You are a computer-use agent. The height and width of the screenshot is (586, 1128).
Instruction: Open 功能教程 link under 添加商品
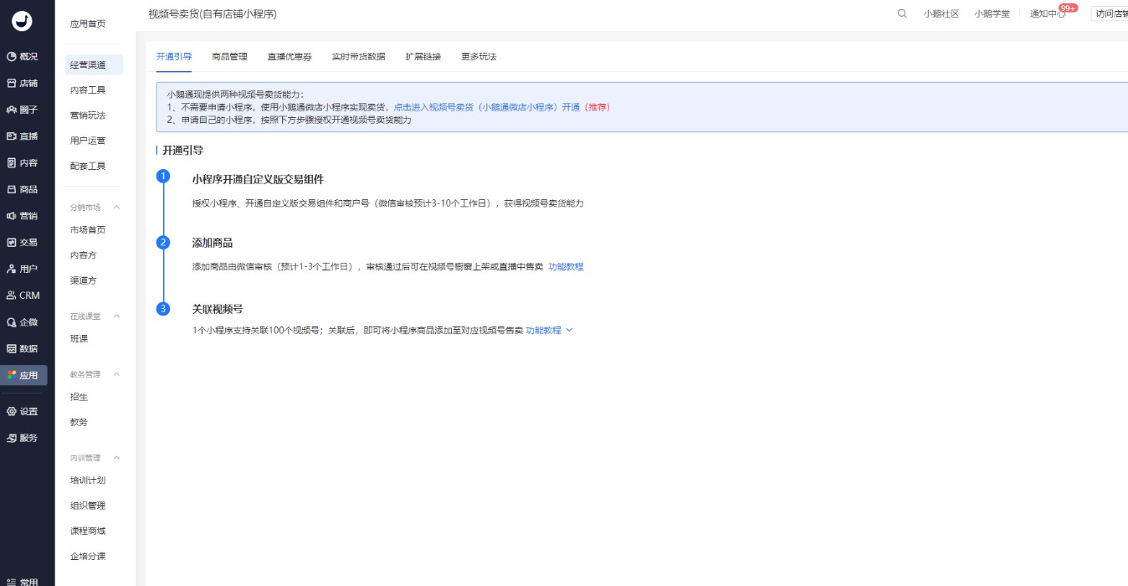coord(566,267)
